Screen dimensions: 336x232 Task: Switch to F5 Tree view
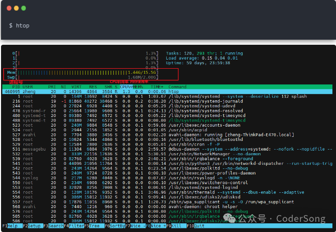coord(94,226)
